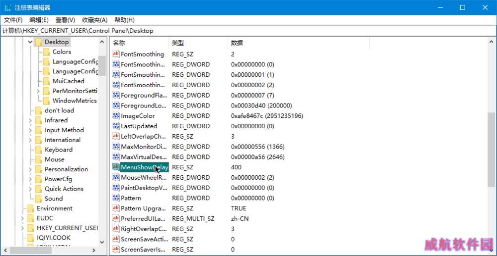The width and height of the screenshot is (497, 256).
Task: Click the string icon beside FontSmoothing
Action: pyautogui.click(x=116, y=54)
